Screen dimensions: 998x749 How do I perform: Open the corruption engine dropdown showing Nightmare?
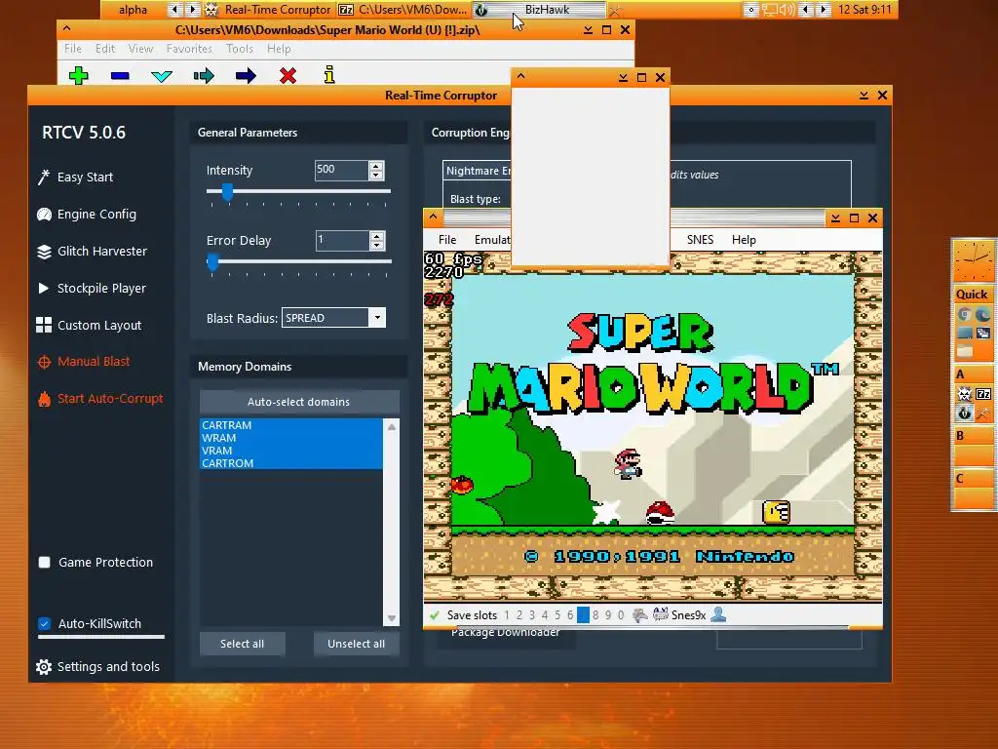click(x=478, y=171)
